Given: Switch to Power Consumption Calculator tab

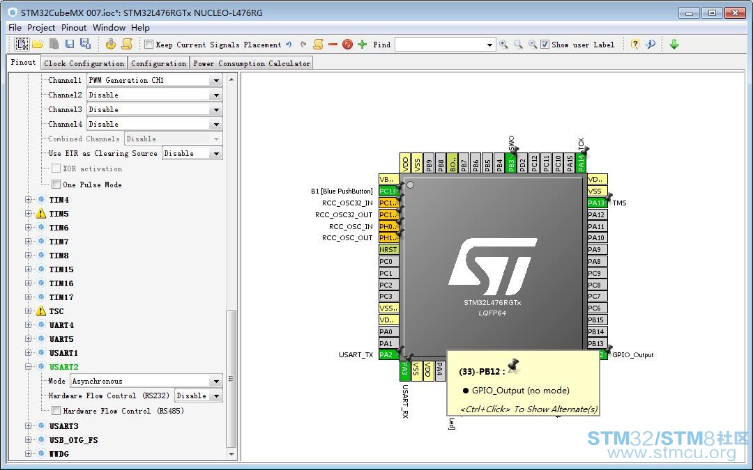Looking at the screenshot, I should [252, 63].
